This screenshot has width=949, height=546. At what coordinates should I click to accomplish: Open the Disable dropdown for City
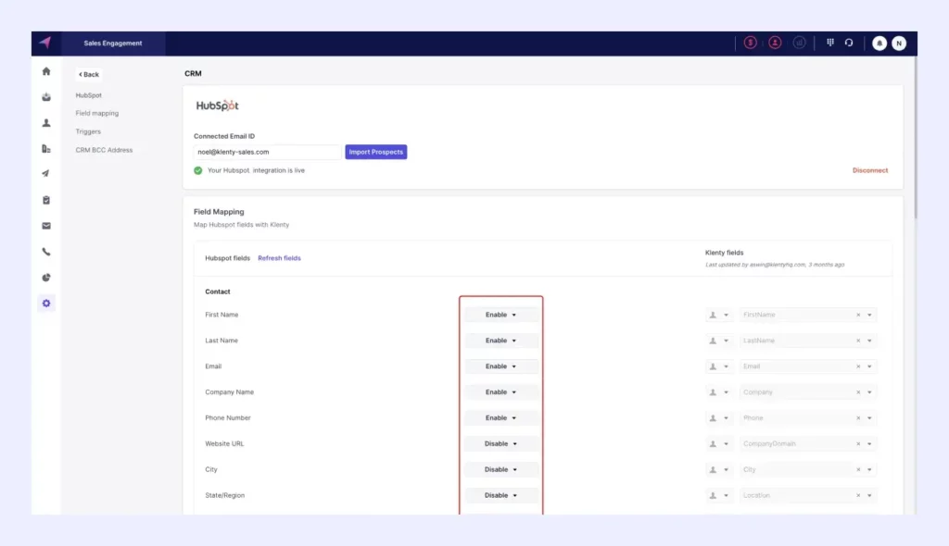500,470
